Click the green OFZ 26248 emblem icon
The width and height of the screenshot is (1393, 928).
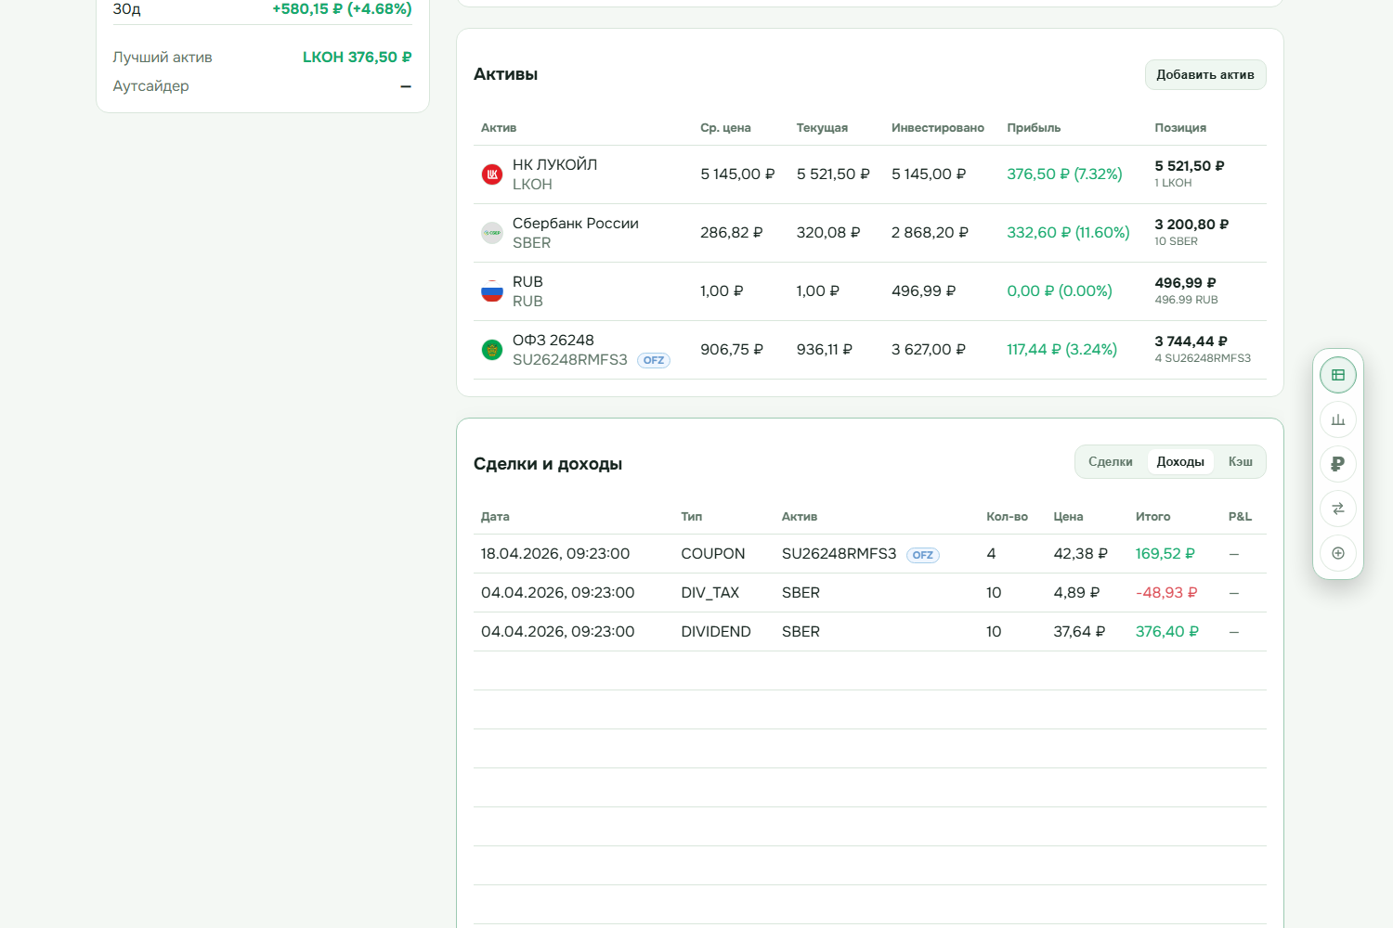point(492,350)
